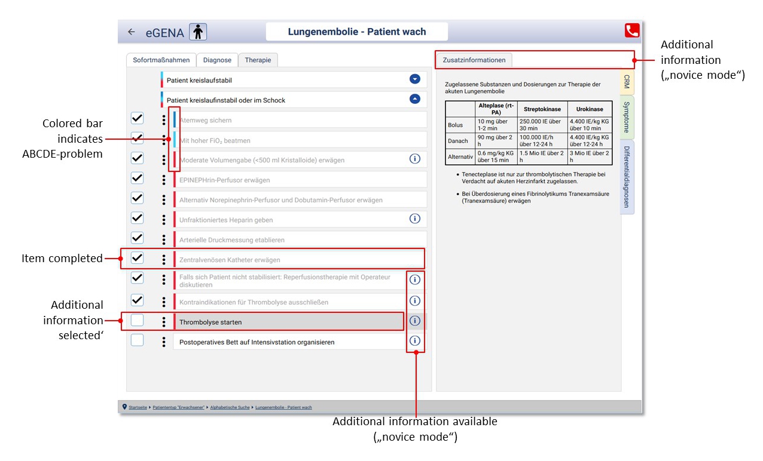Switch to the Diagnose tab
The height and width of the screenshot is (461, 763).
point(217,60)
